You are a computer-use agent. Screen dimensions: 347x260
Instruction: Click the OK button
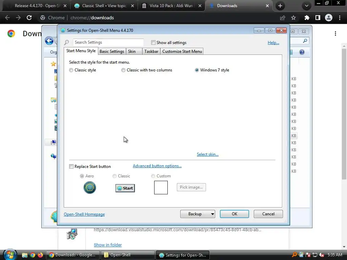(234, 214)
